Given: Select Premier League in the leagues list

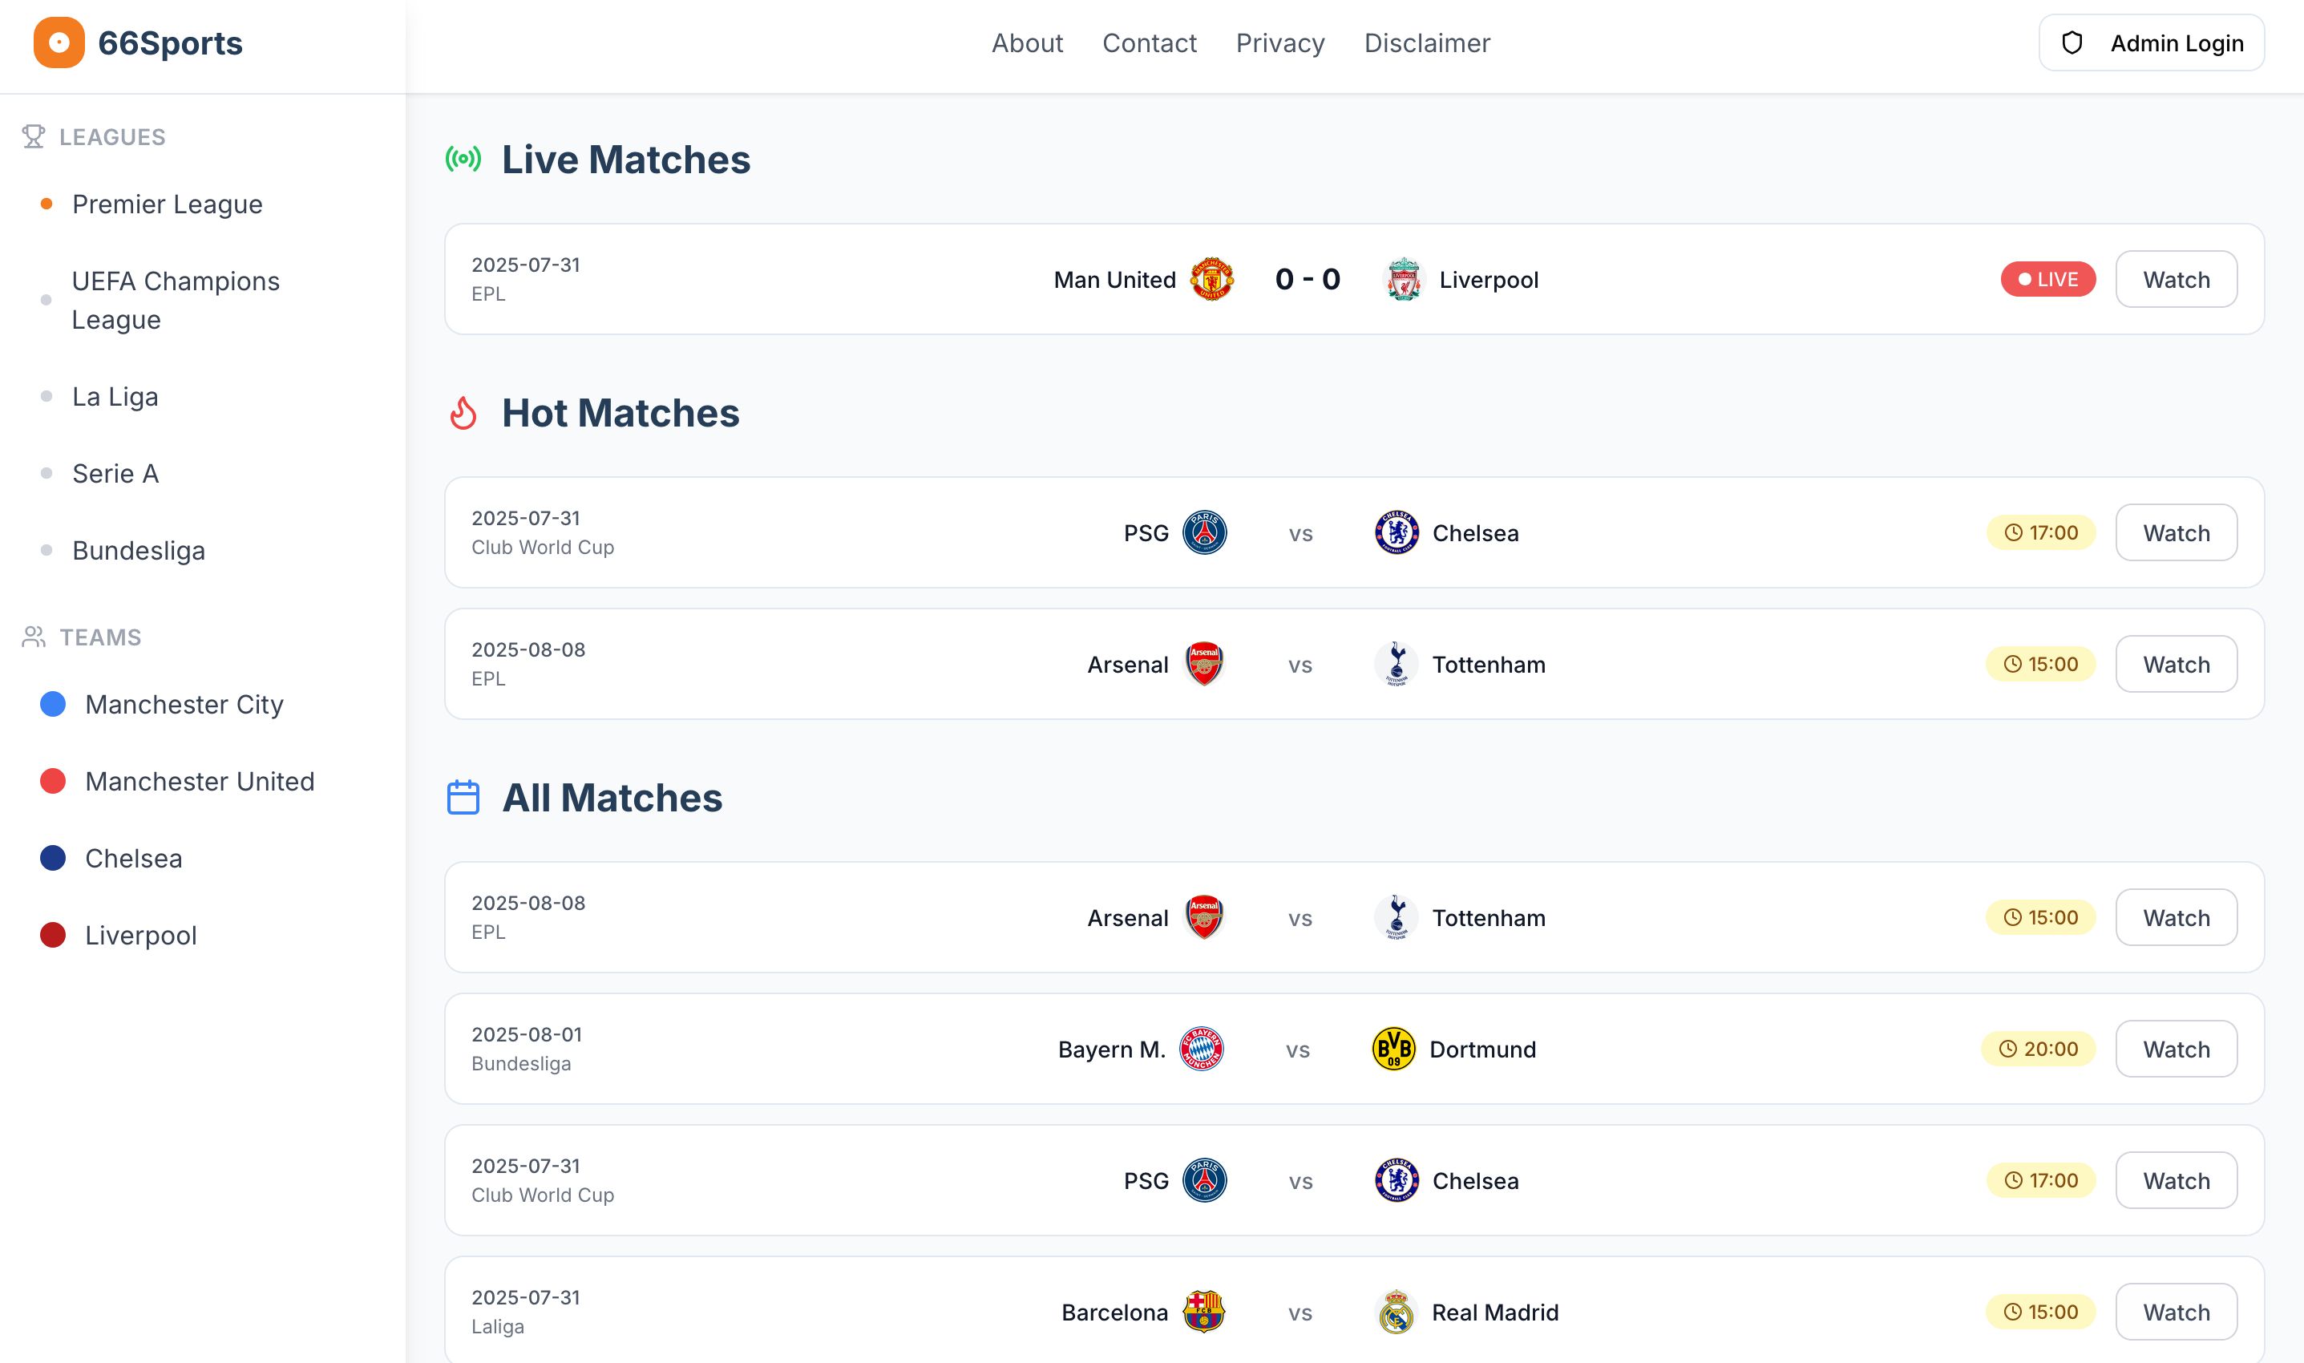Looking at the screenshot, I should click(167, 204).
